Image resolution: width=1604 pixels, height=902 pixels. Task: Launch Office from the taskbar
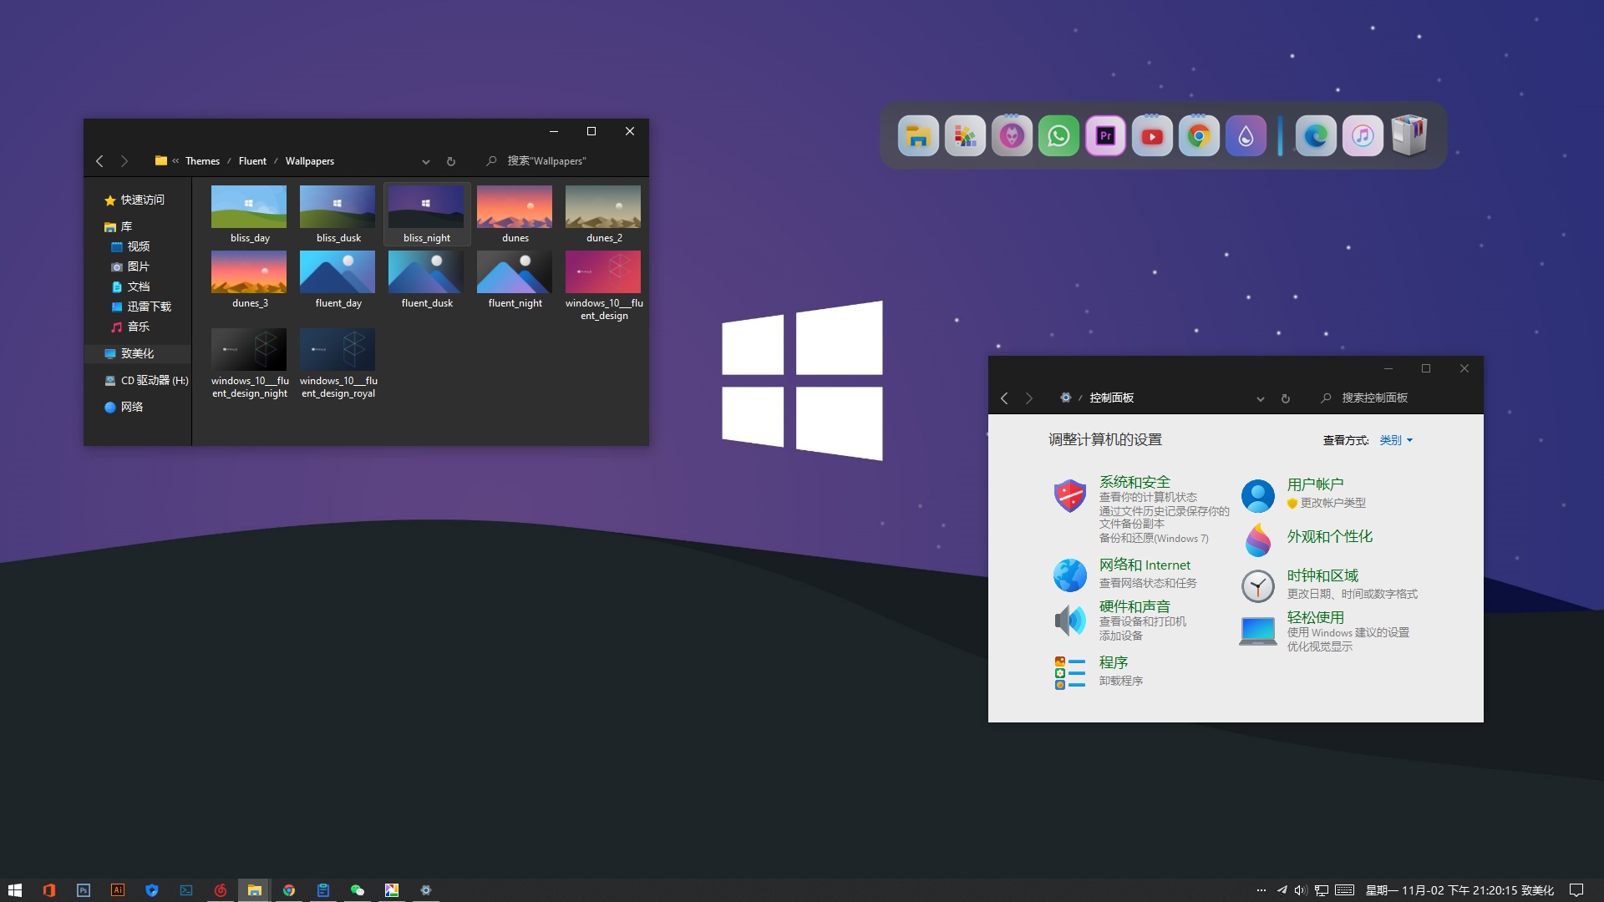click(x=48, y=890)
